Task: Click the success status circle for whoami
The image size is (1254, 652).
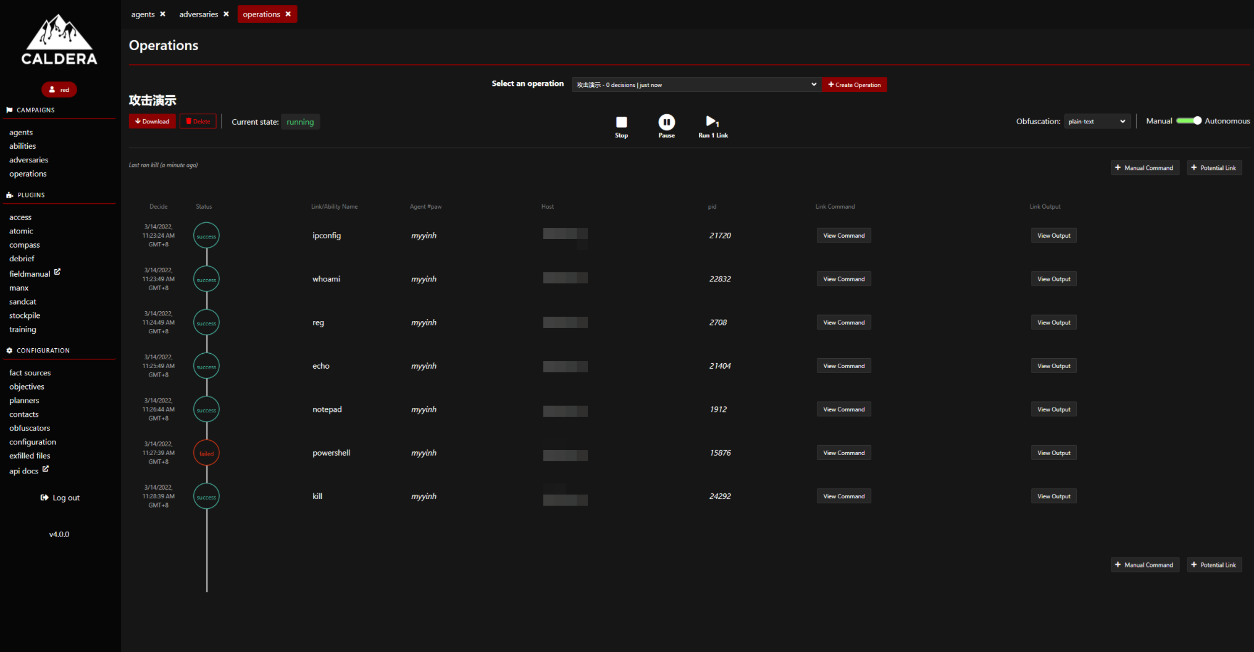Action: click(206, 279)
